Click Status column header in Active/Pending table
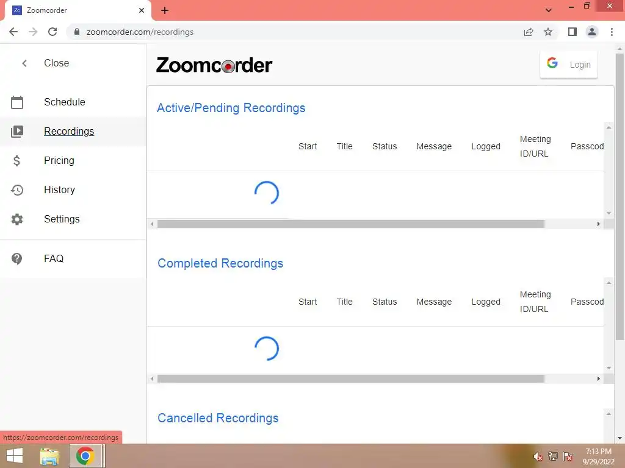Viewport: 625px width, 468px height. pos(385,146)
